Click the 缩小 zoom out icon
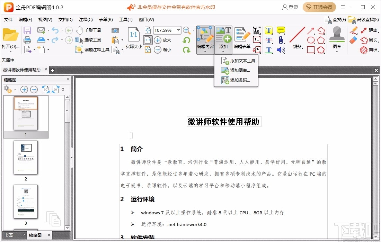The height and width of the screenshot is (242, 381). [158, 49]
